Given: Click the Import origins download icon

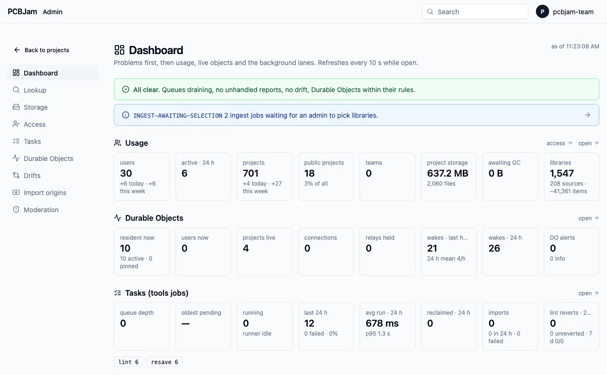Looking at the screenshot, I should 16,192.
